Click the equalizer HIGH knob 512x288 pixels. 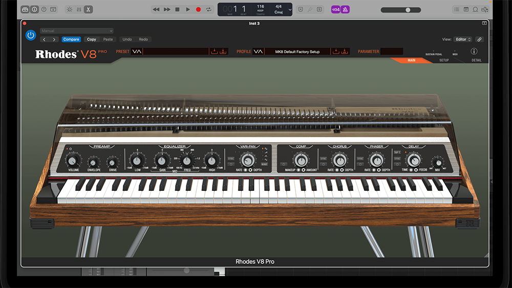coord(211,161)
